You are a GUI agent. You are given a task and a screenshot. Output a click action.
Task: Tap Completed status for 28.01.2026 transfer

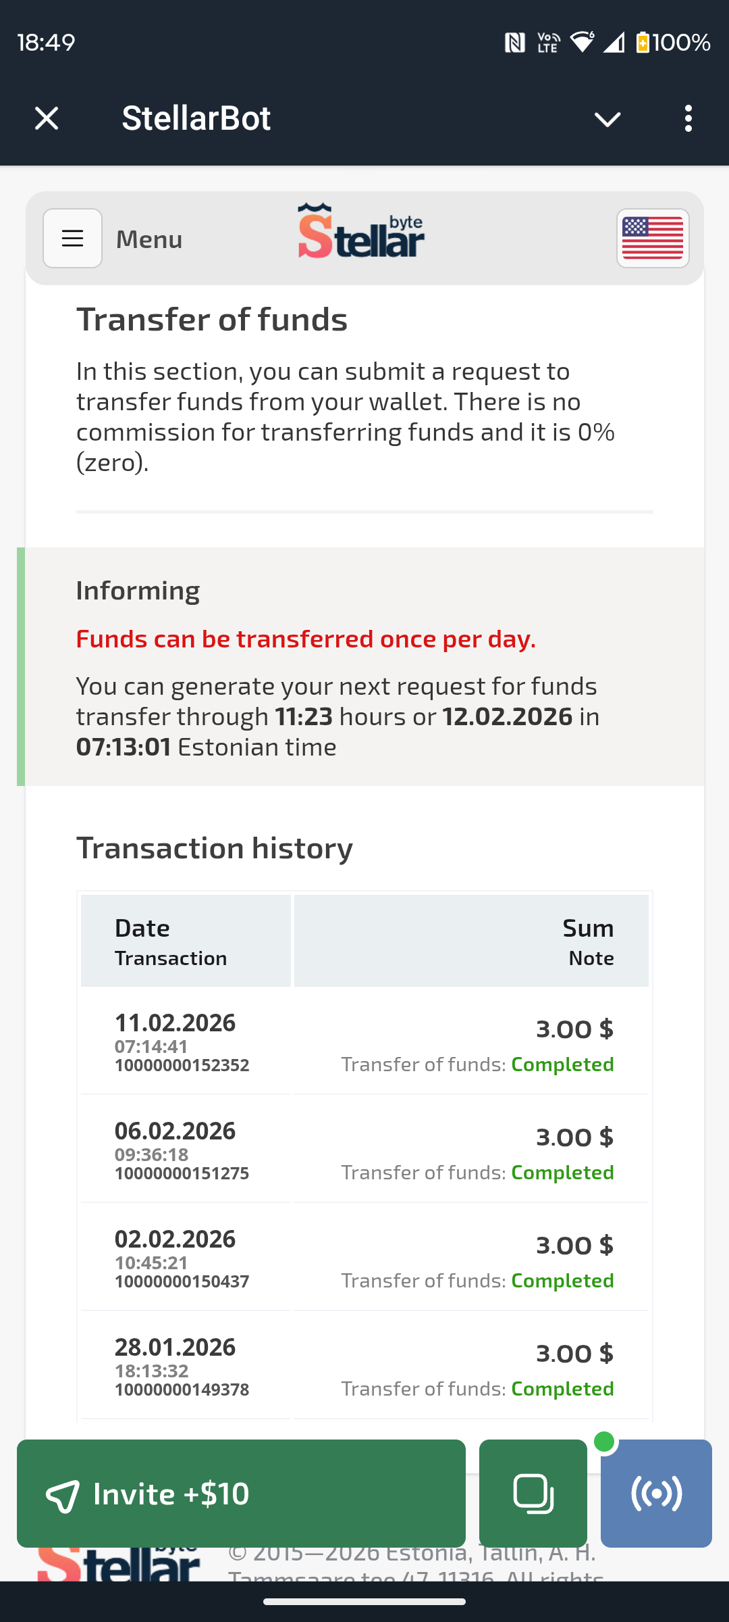click(x=562, y=1389)
